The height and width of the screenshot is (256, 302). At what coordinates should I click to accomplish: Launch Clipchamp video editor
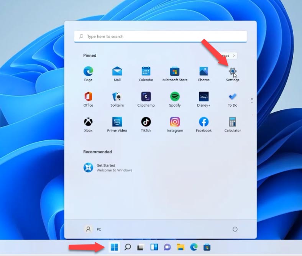tap(146, 99)
